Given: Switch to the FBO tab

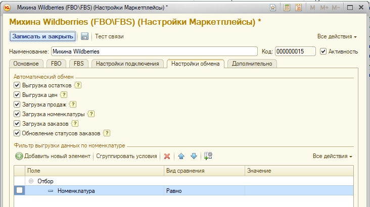Looking at the screenshot, I should click(56, 64).
